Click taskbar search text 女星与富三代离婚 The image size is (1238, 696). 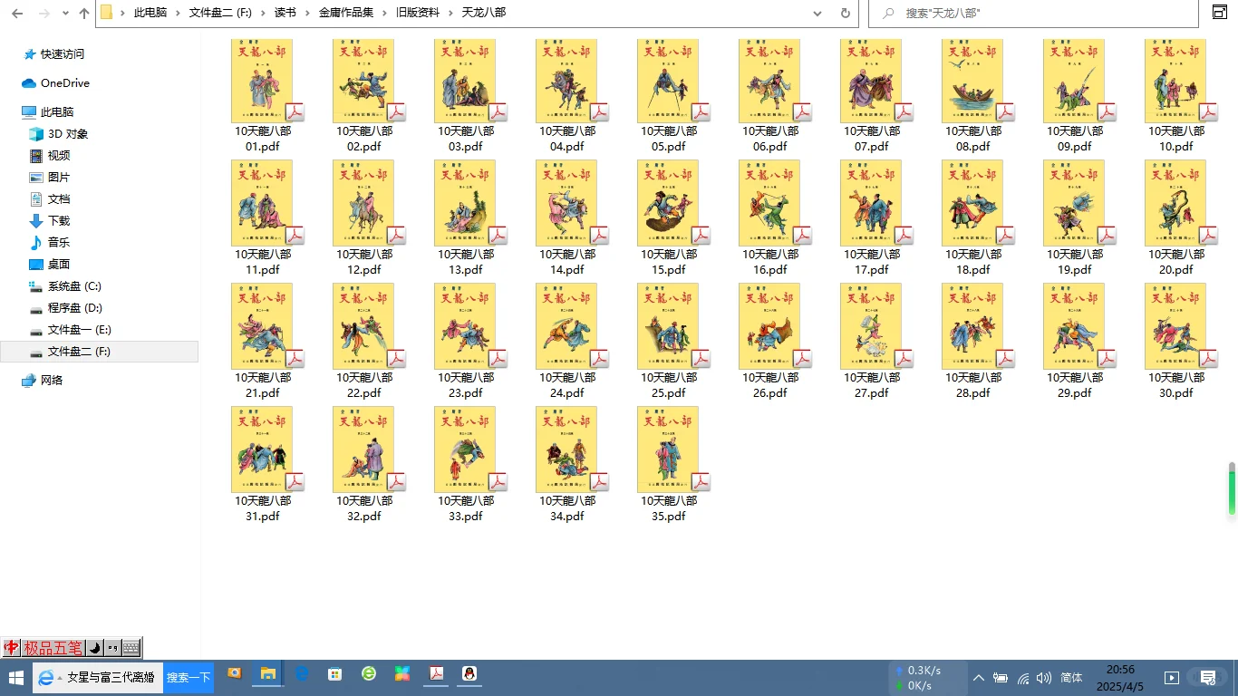pos(111,677)
